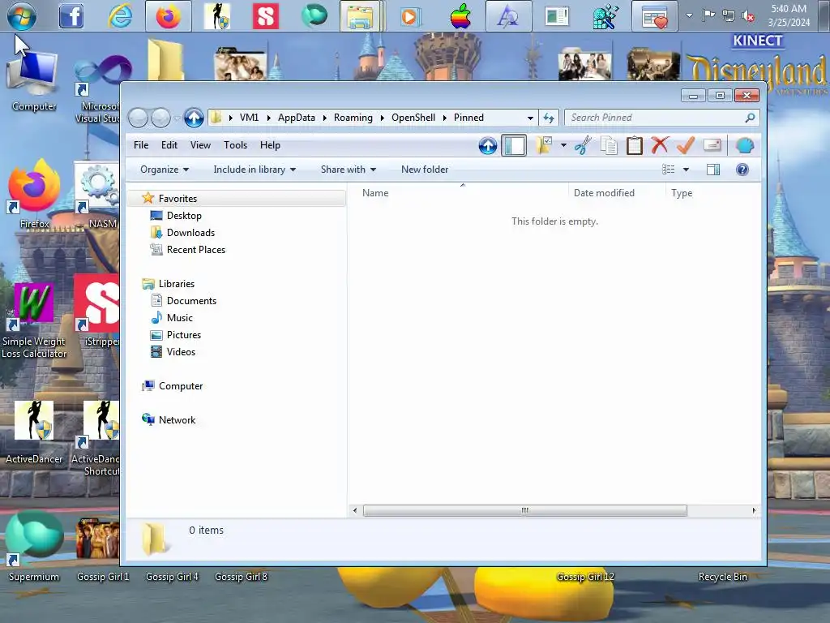
Task: Toggle the navigation pane toolbar icon
Action: coord(514,145)
